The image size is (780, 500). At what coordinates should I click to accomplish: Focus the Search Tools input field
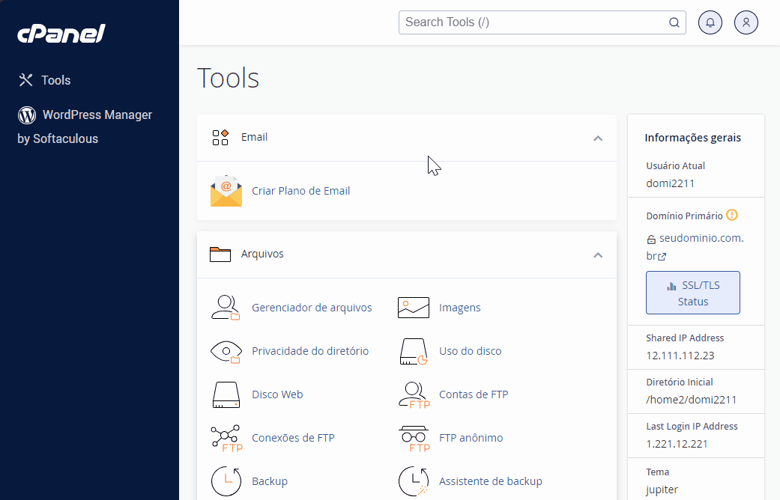coord(542,22)
